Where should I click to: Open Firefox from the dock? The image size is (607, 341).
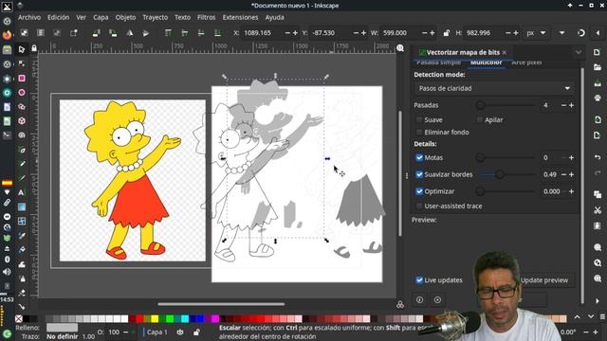coord(7,35)
